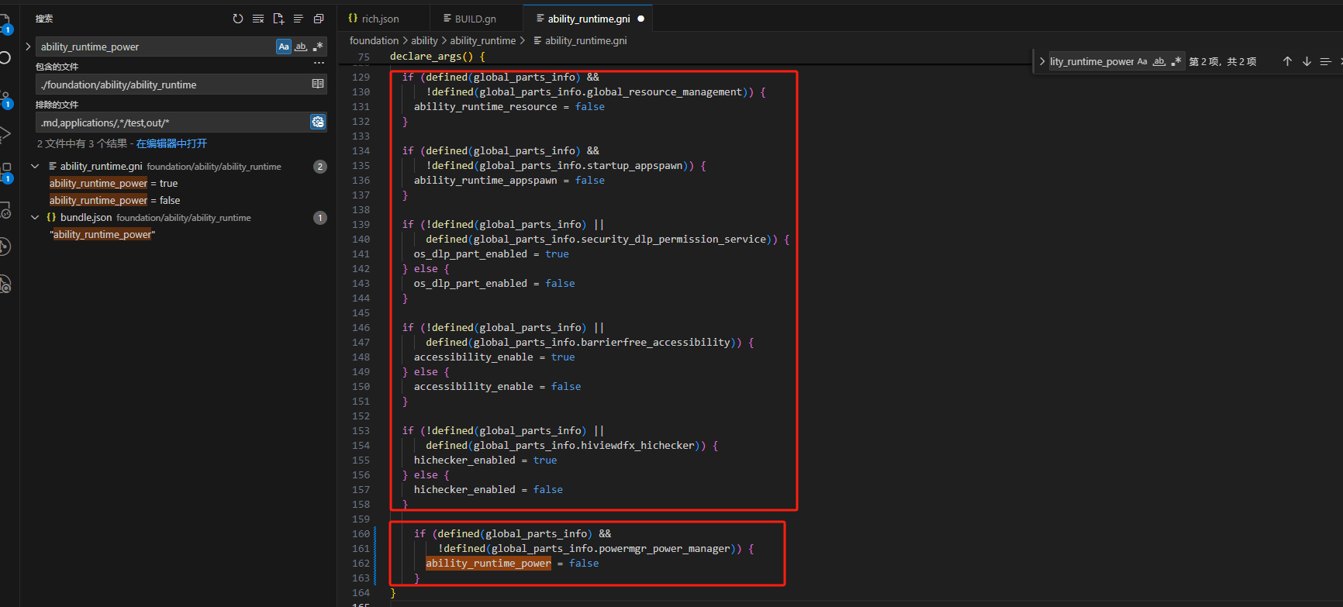
Task: Expand replace in editor find widget
Action: pyautogui.click(x=1041, y=61)
